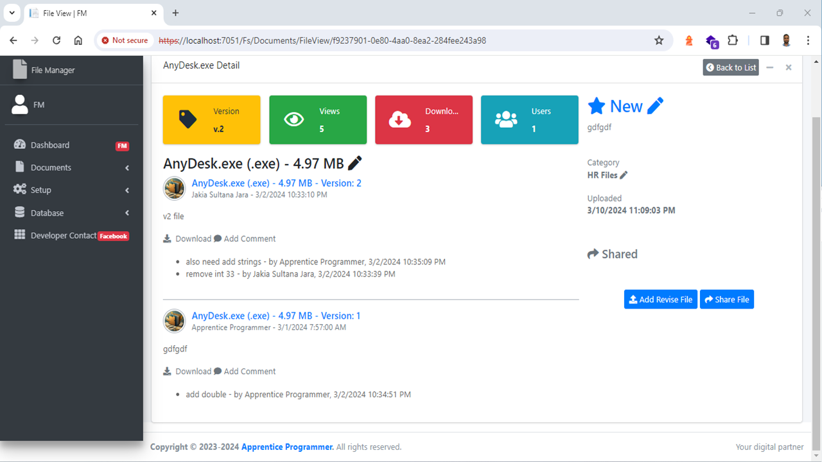Click the yellow Version tag icon
The height and width of the screenshot is (462, 822).
(188, 119)
